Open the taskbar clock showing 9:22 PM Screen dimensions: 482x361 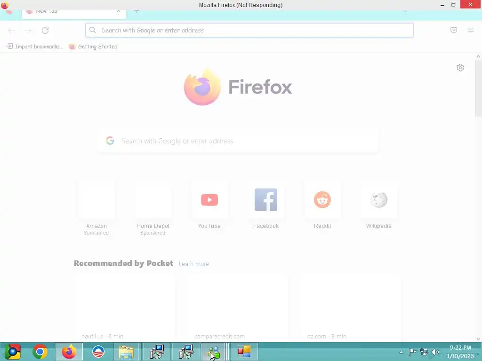pos(460,352)
